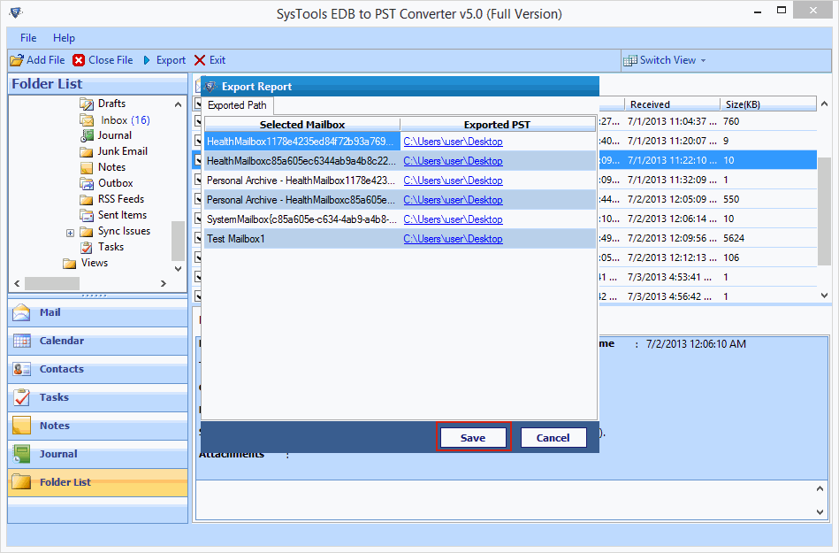
Task: Click the red X Exit icon
Action: (x=200, y=60)
